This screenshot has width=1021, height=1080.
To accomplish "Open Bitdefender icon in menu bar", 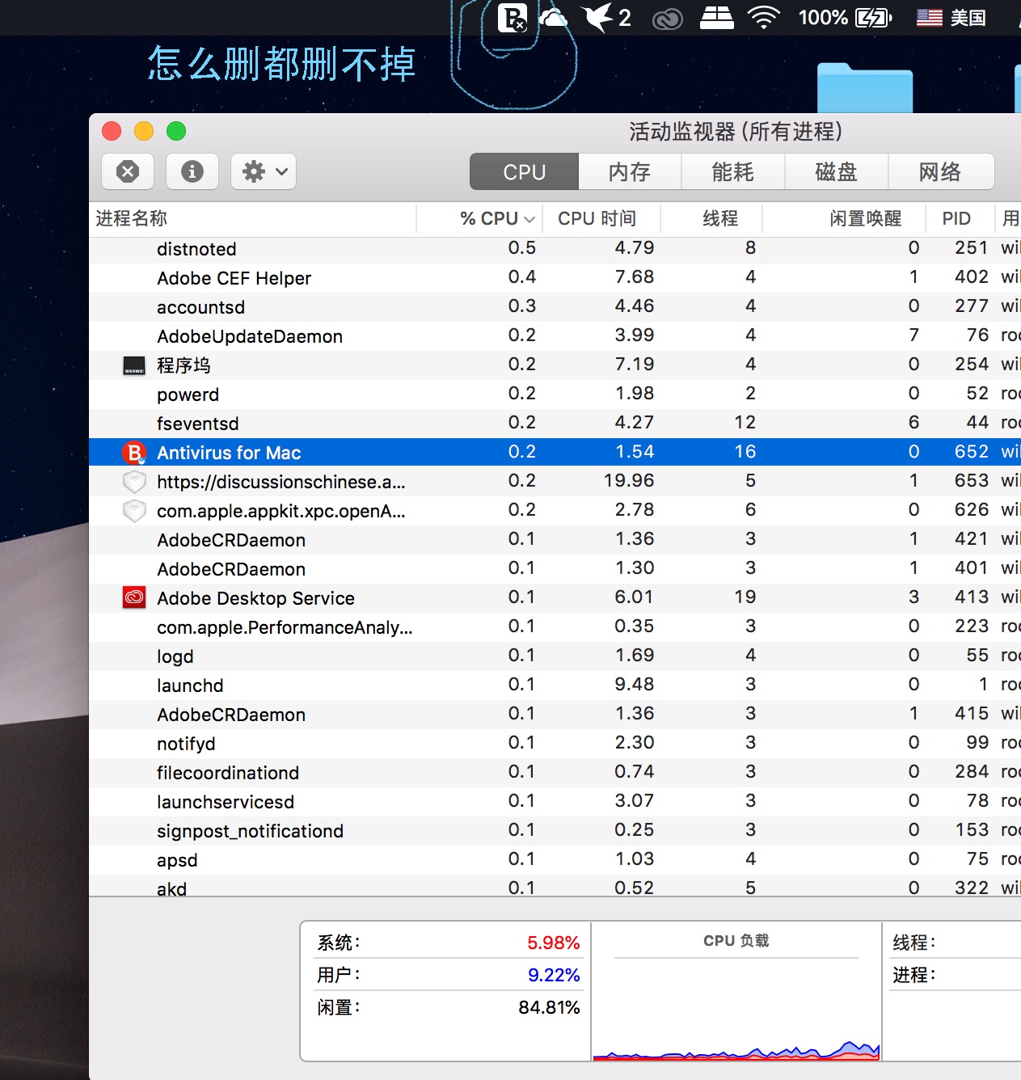I will point(513,18).
